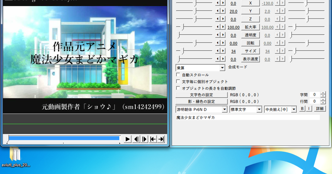Screen dimensions: 332x174
Task: Click the 行間 value field
Action: 315,101
